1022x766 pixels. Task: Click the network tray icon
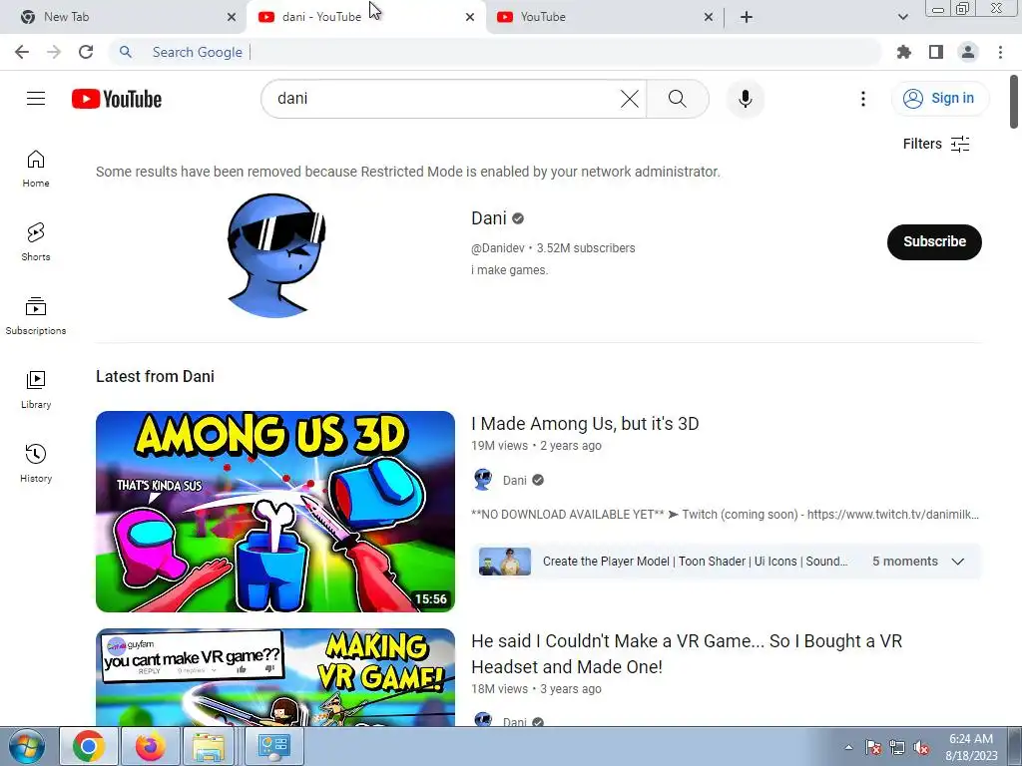tap(897, 748)
